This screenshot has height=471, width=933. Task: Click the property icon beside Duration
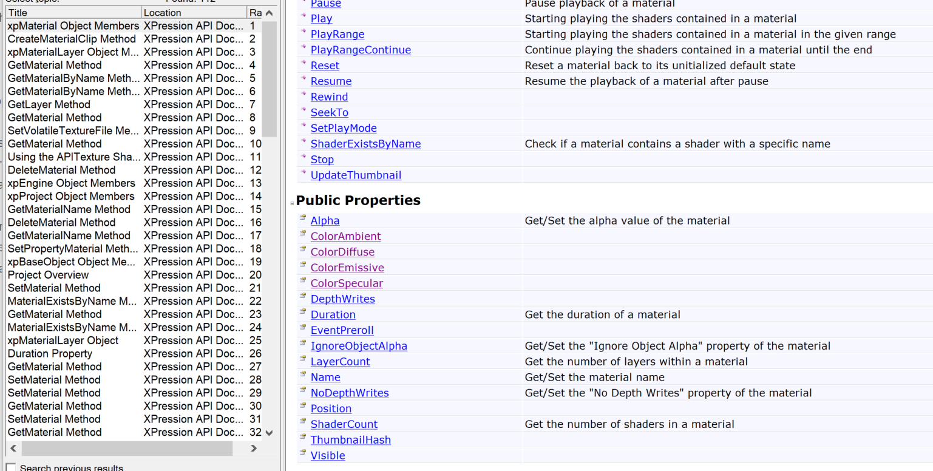click(x=303, y=311)
